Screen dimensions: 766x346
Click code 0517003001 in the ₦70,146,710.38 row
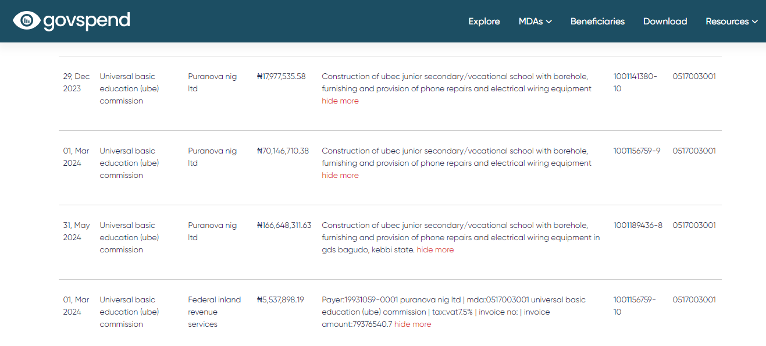click(694, 151)
